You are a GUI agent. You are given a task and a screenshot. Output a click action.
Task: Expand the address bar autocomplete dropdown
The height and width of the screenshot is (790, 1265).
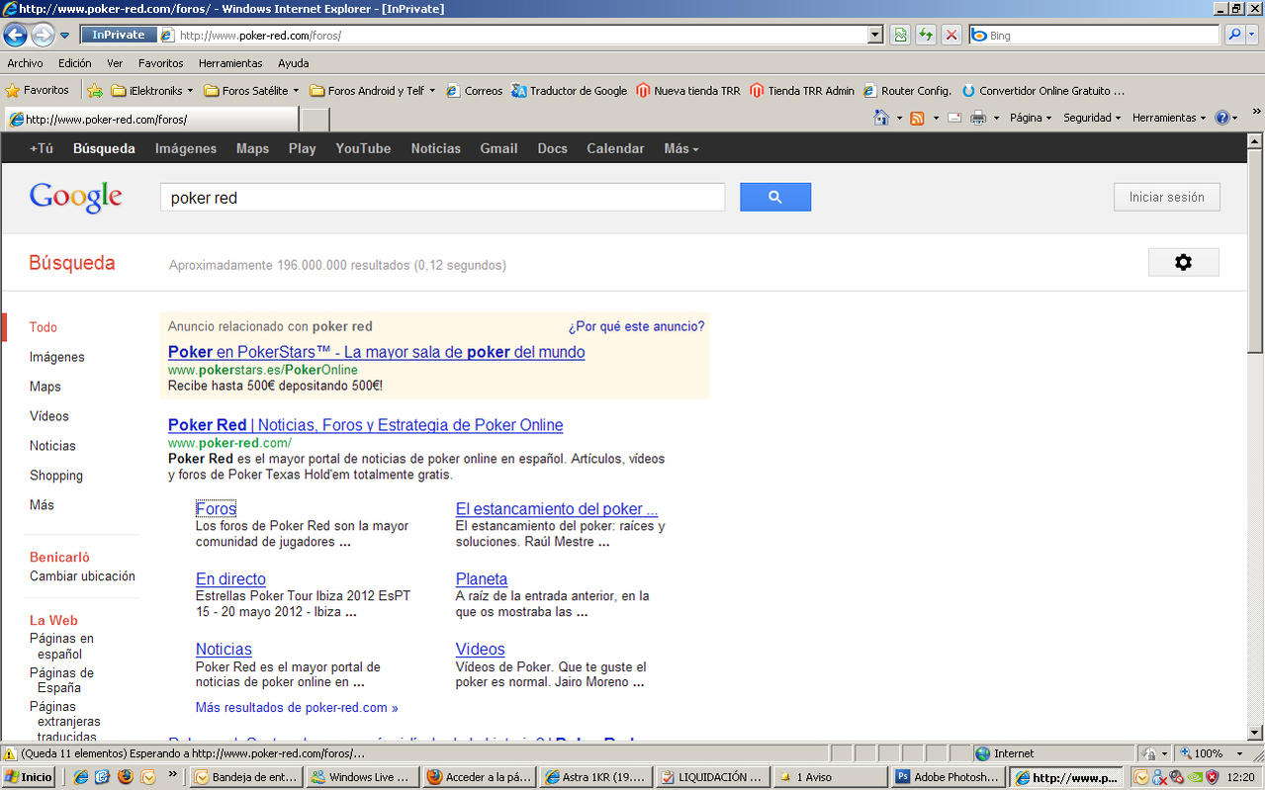point(875,35)
